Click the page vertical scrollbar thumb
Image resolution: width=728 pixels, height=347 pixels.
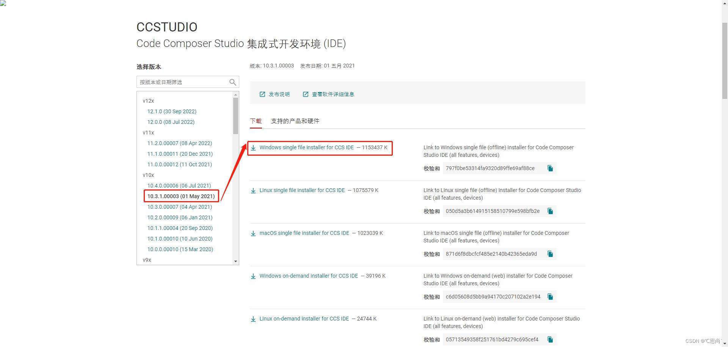pyautogui.click(x=725, y=61)
